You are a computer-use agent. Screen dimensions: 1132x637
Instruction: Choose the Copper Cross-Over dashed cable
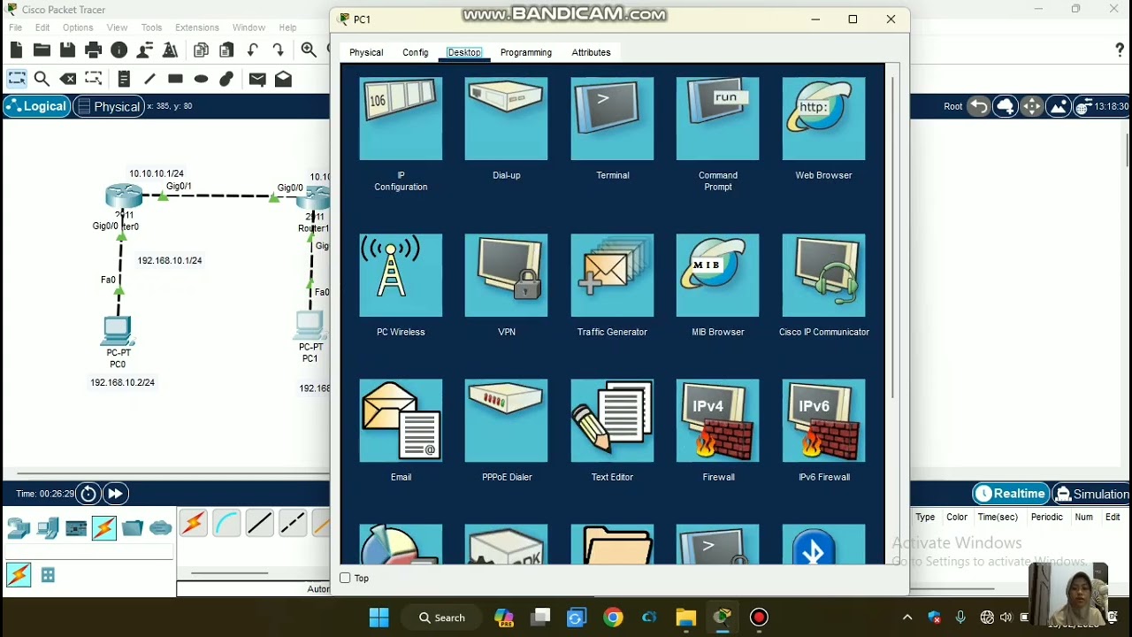coord(293,524)
